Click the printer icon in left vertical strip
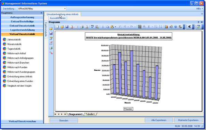 (51, 48)
